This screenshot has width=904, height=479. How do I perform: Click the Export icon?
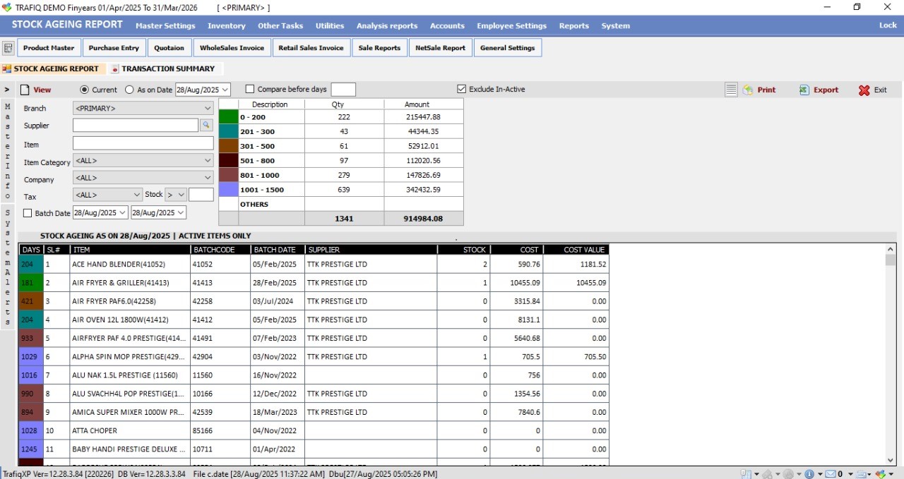coord(804,90)
